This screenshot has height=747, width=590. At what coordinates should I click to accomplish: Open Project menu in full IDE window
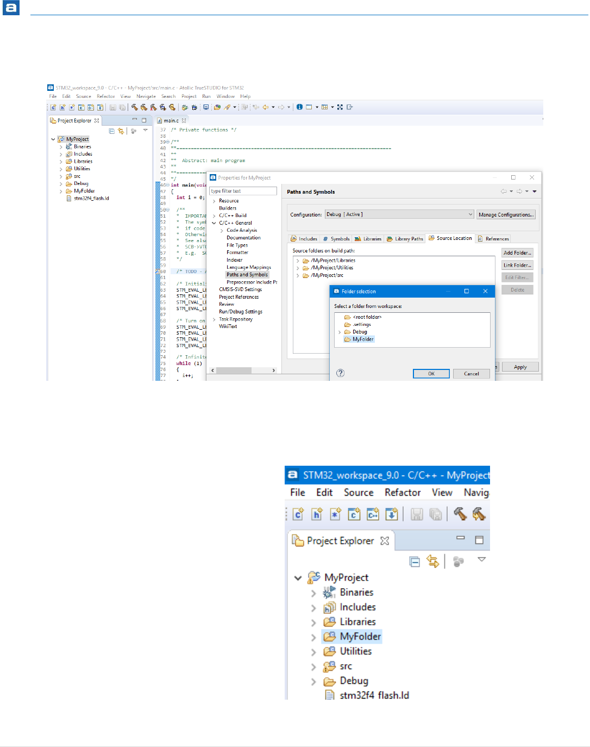coord(189,96)
